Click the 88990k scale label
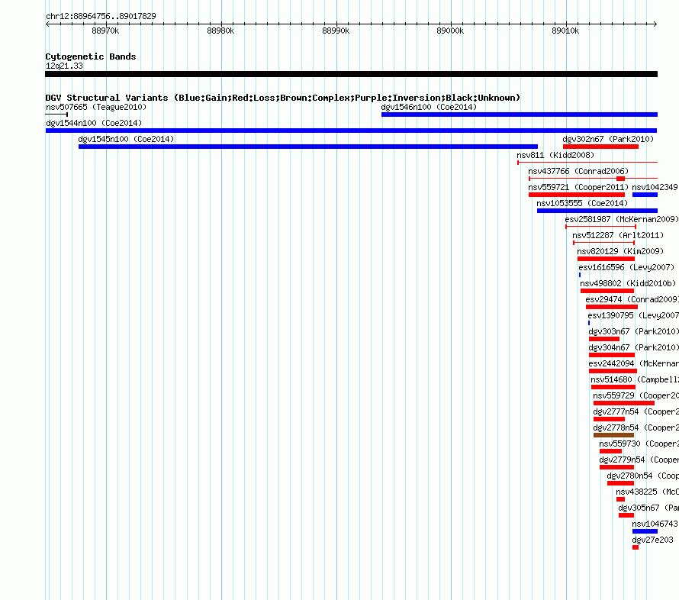 [x=336, y=31]
